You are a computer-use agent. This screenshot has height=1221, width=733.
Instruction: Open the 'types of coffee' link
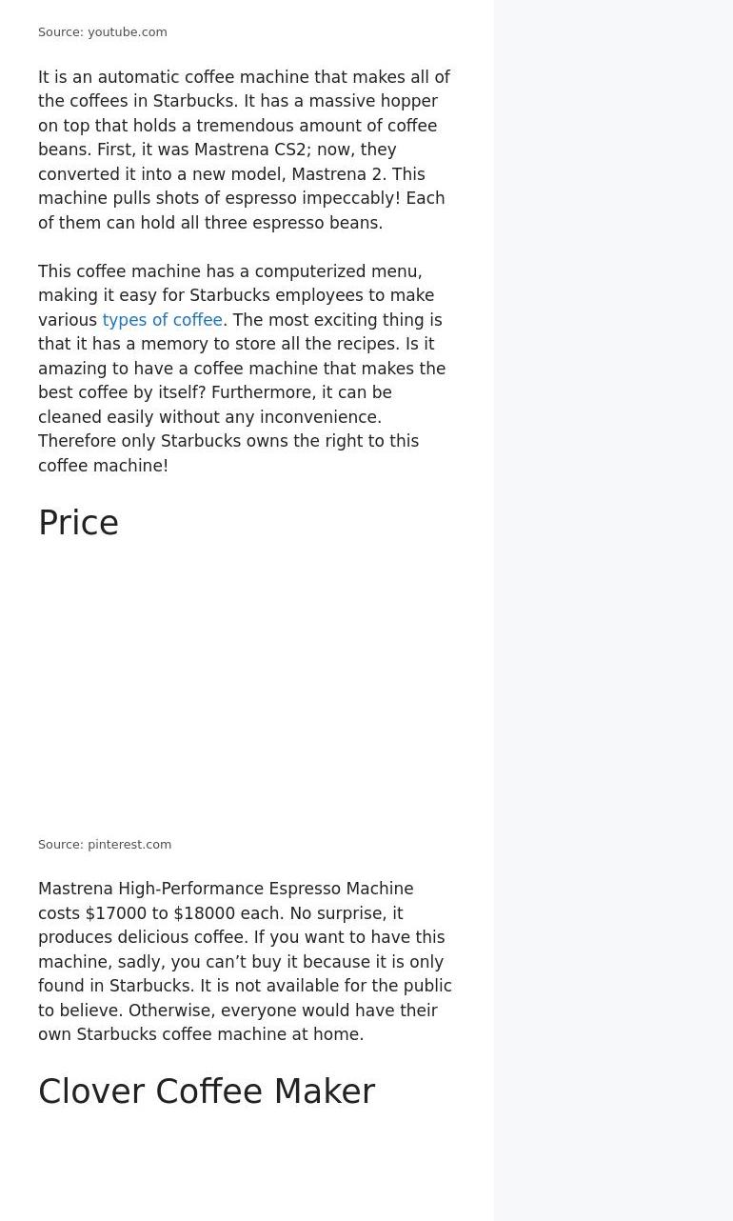coord(162,320)
